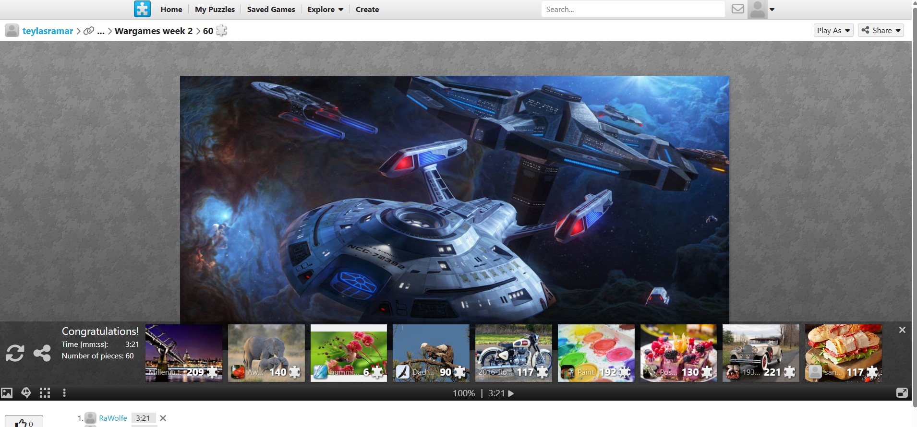This screenshot has width=917, height=427.
Task: Remove RaWolfe's 3:21 score entry
Action: coord(163,418)
